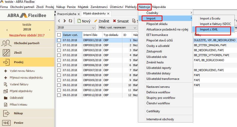Open the Měsíc vyst. neomezen dropdown

[118, 27]
